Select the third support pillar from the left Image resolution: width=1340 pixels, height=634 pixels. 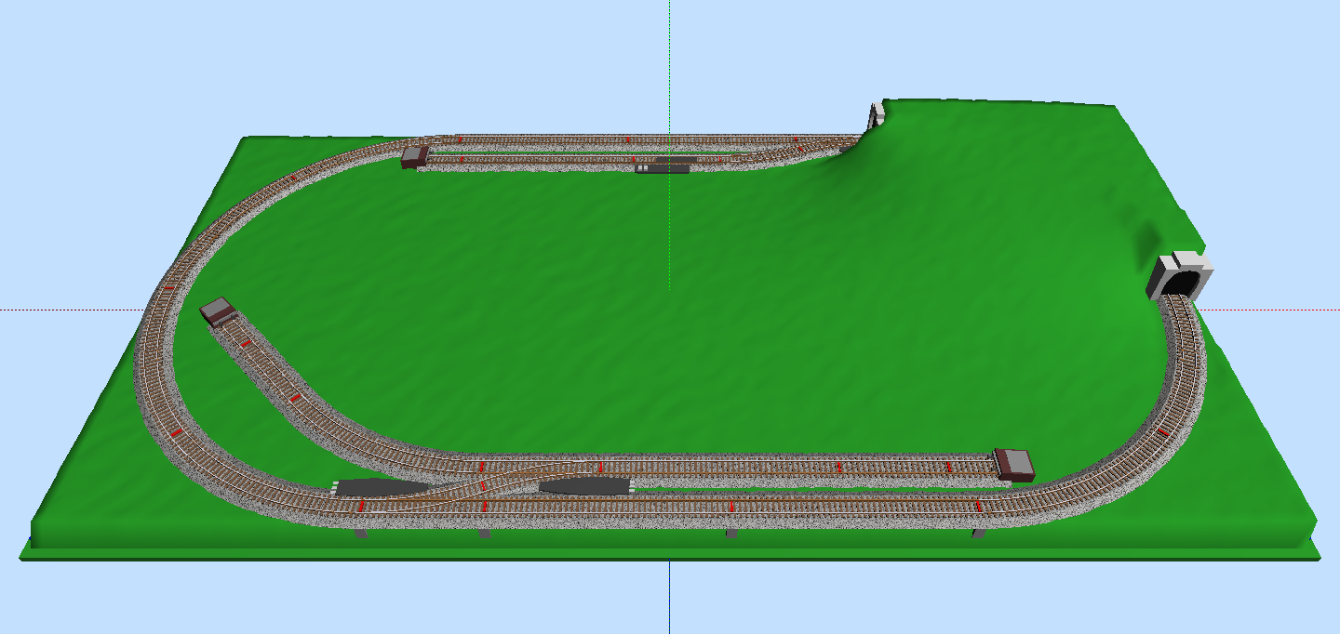[x=731, y=534]
